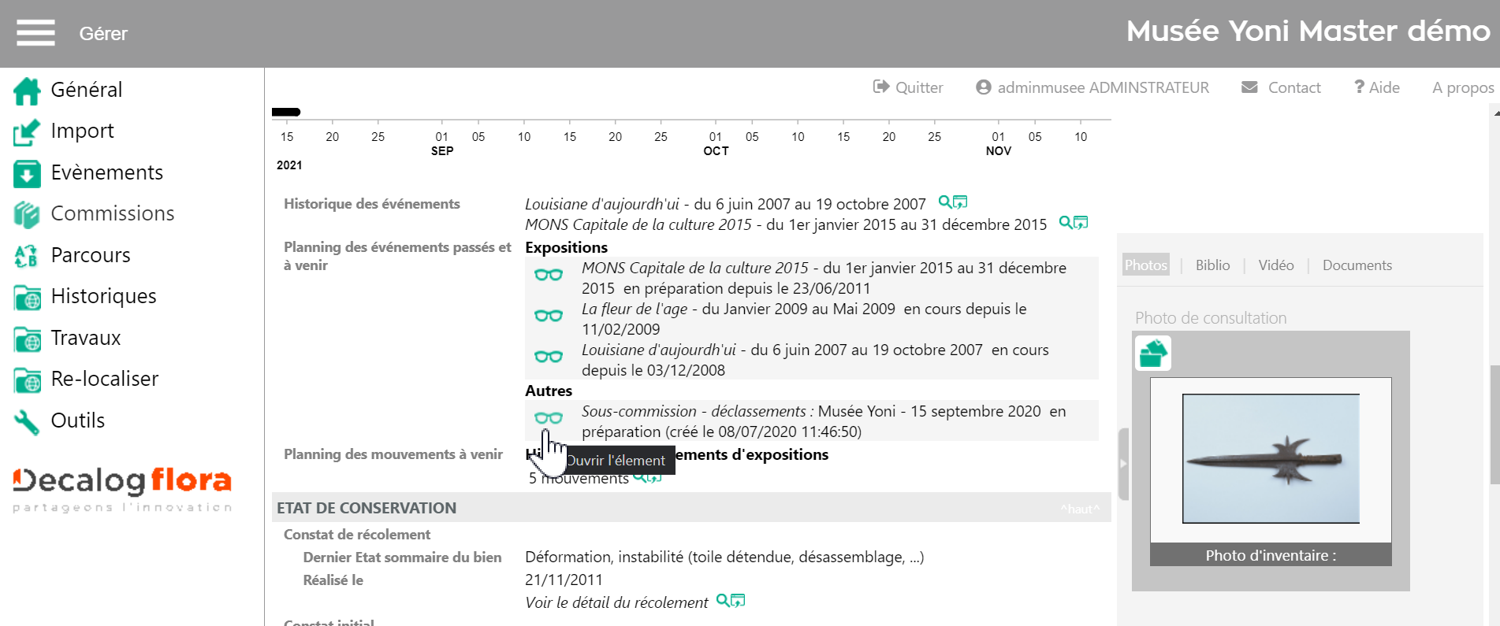Open Voir le détail du récolement
This screenshot has width=1500, height=626.
pos(616,602)
